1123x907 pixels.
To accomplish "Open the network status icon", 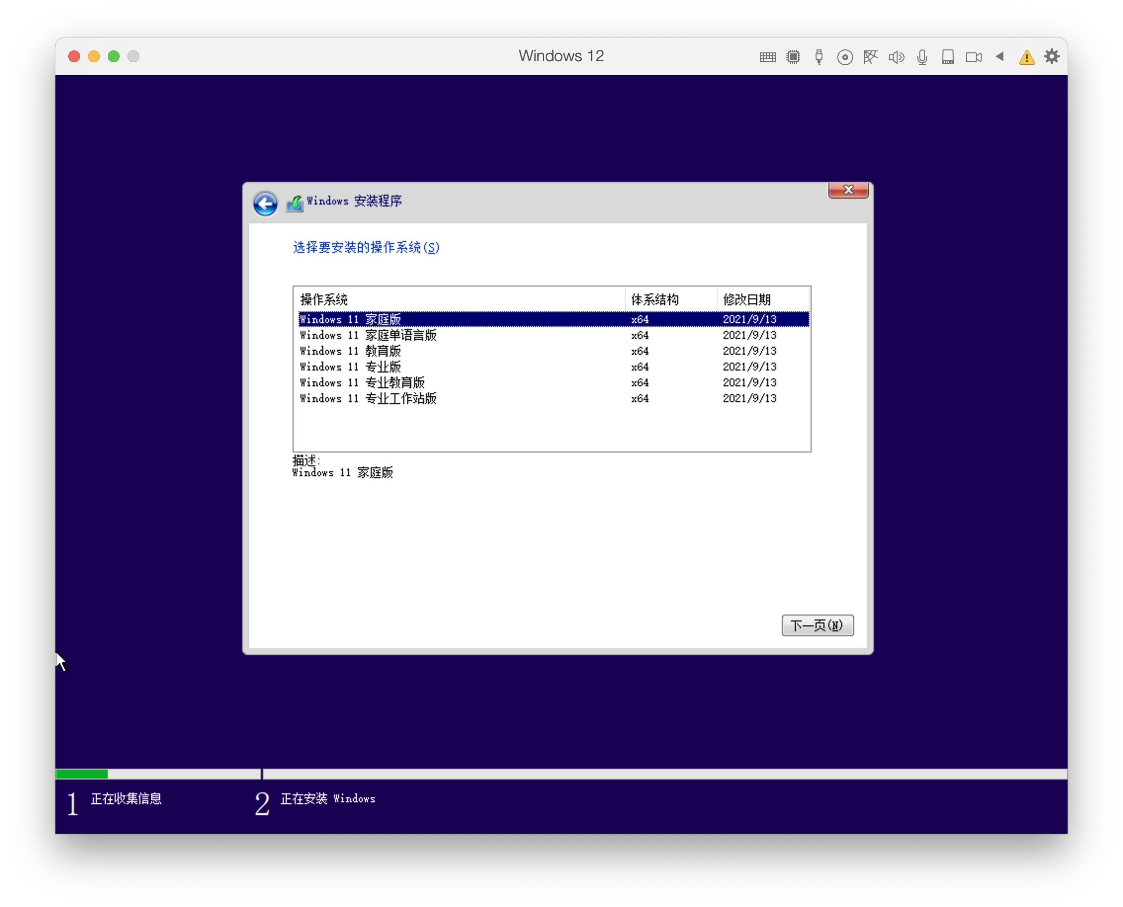I will point(870,56).
